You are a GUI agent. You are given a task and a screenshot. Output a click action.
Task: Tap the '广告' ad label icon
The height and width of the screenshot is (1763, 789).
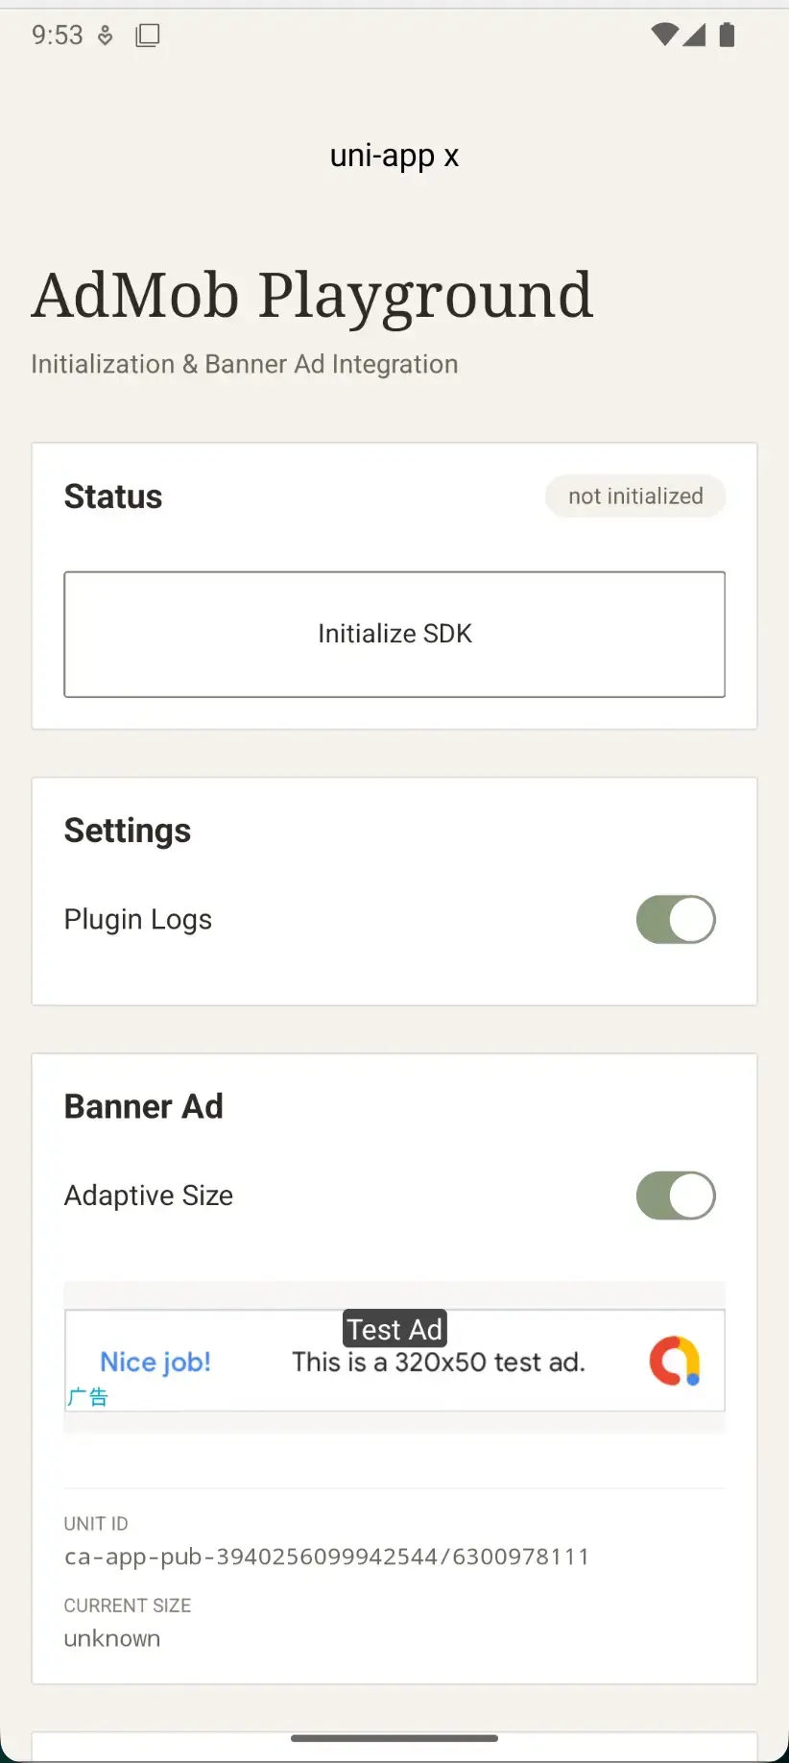tap(87, 1396)
